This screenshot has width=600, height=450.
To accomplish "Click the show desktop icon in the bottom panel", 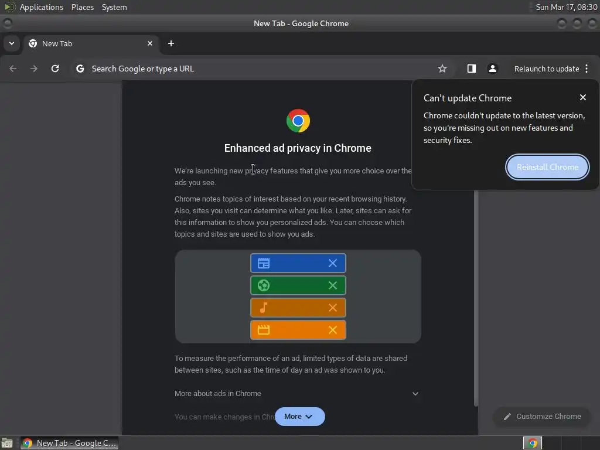I will click(7, 443).
